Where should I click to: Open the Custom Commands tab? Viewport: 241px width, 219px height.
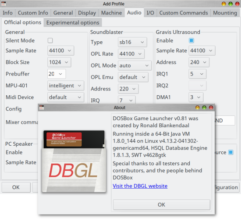pyautogui.click(x=184, y=13)
